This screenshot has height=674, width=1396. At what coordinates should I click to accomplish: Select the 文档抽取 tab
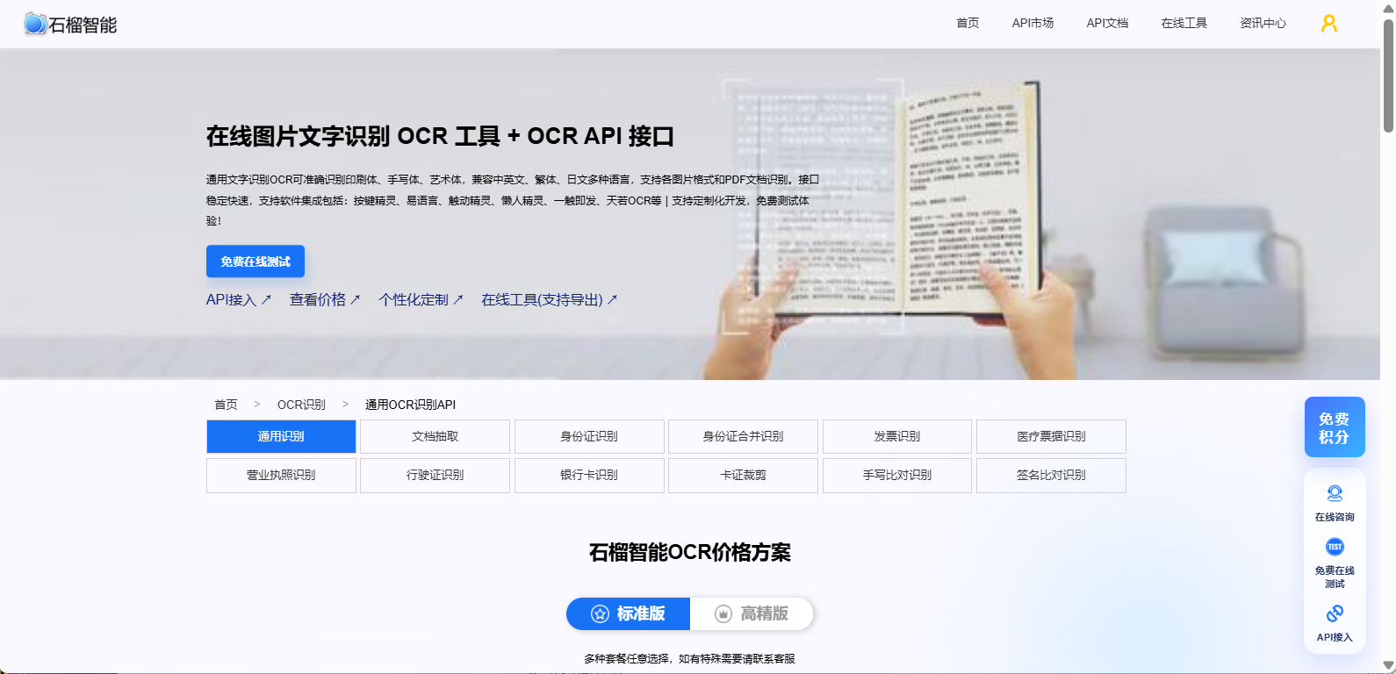pos(435,436)
